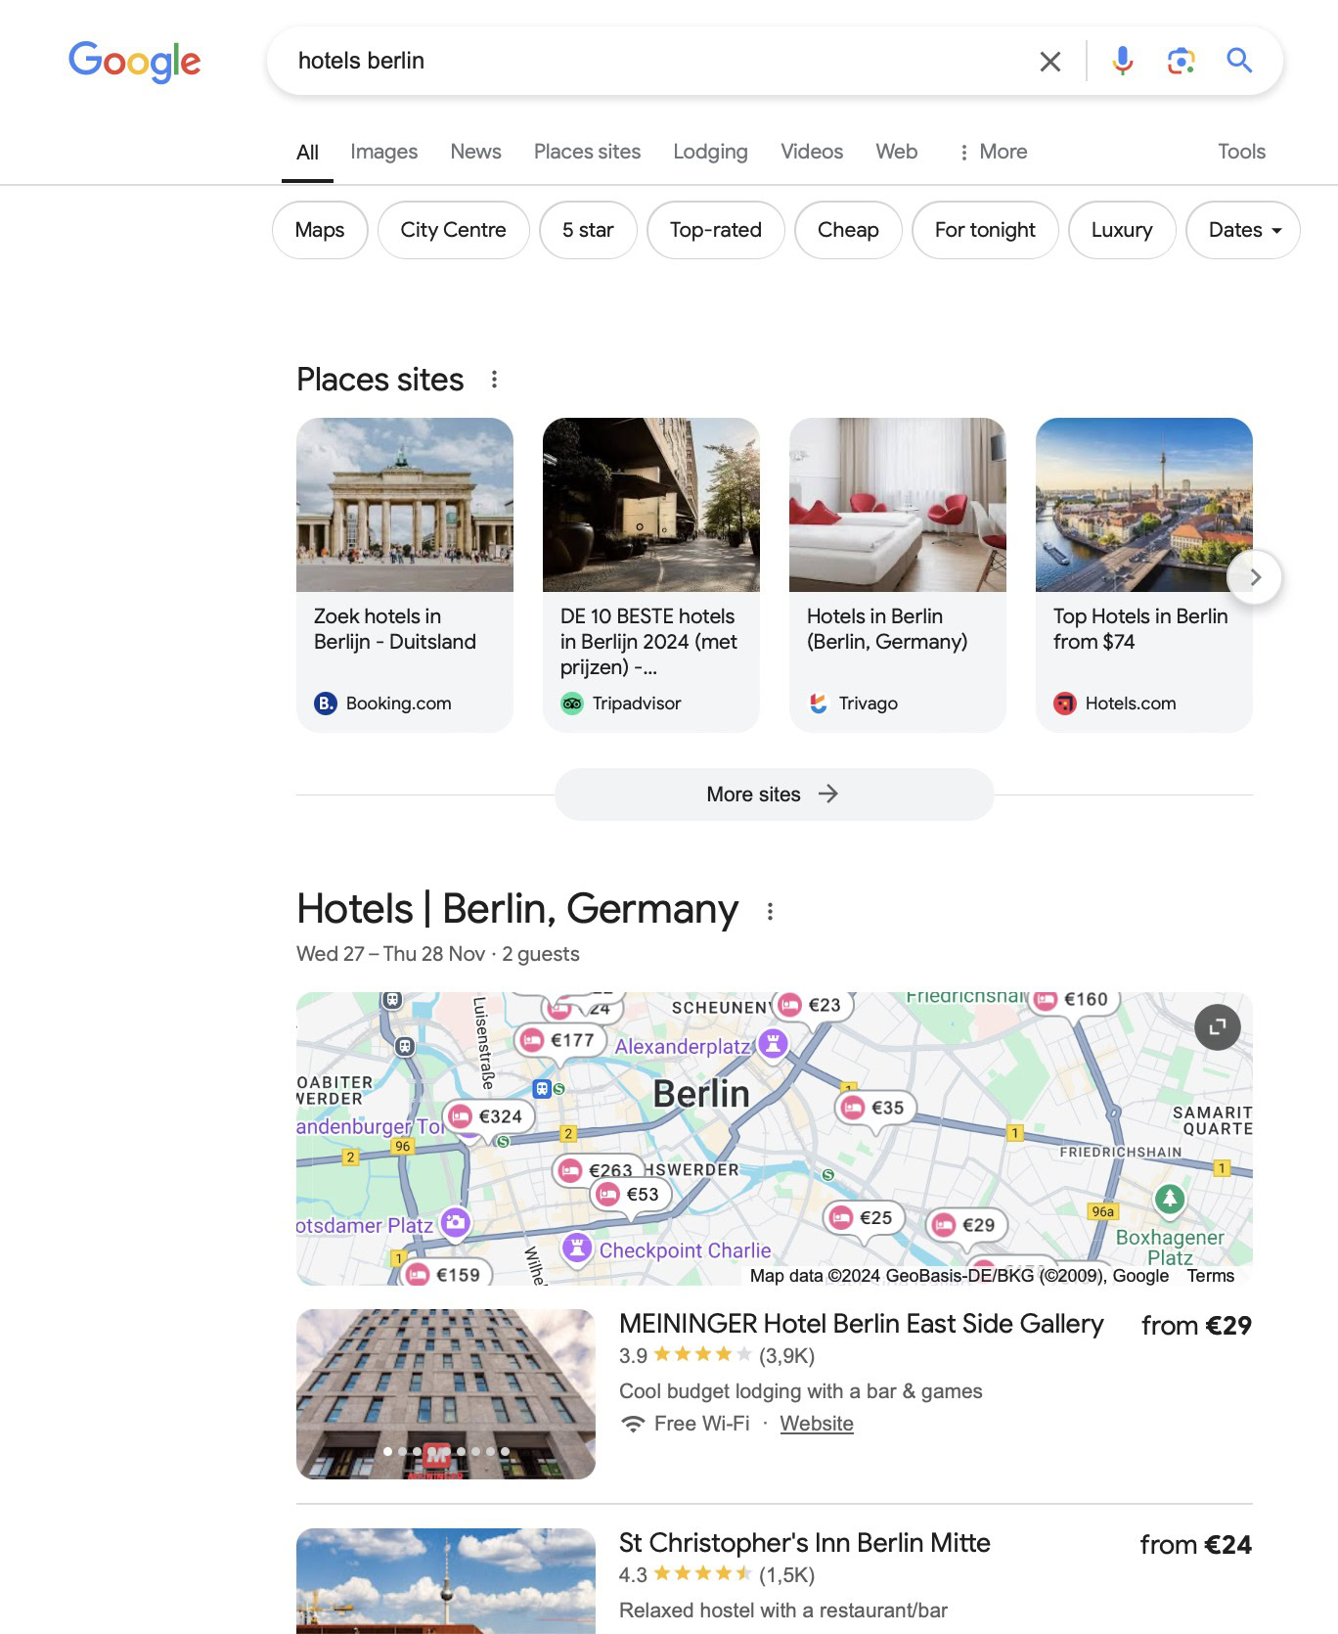The image size is (1338, 1634).
Task: Toggle the For tonight filter chip
Action: click(984, 230)
